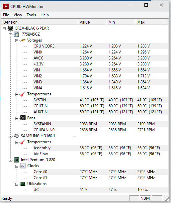The width and height of the screenshot is (171, 203).
Task: Select the CPUTIN temperature row
Action: click(x=101, y=106)
